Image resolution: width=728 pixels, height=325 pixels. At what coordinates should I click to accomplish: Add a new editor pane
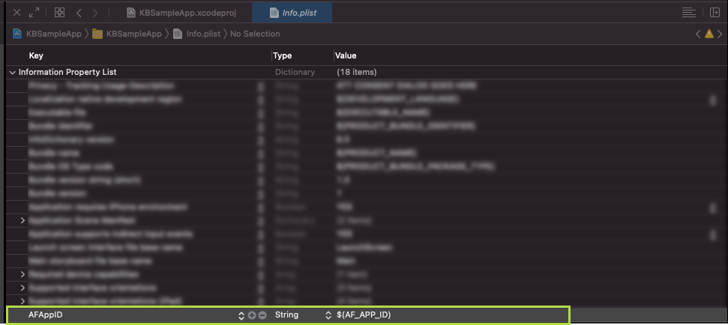pyautogui.click(x=713, y=13)
